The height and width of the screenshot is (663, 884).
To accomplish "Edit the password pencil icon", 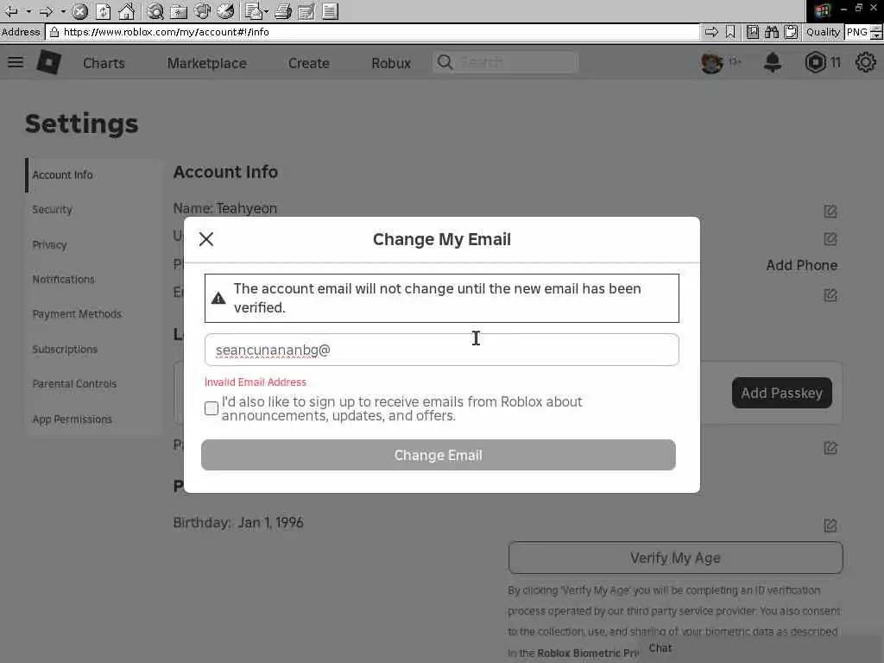I will tap(830, 448).
